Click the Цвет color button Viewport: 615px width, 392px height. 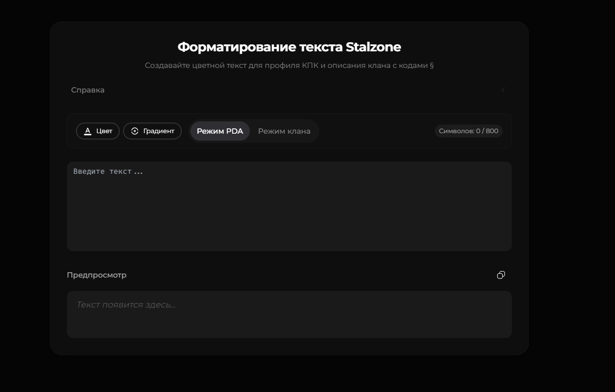98,131
